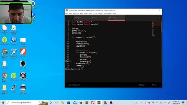187x105 pixels.
Task: Click the line number 8 in the gutter
Action: tap(68, 37)
